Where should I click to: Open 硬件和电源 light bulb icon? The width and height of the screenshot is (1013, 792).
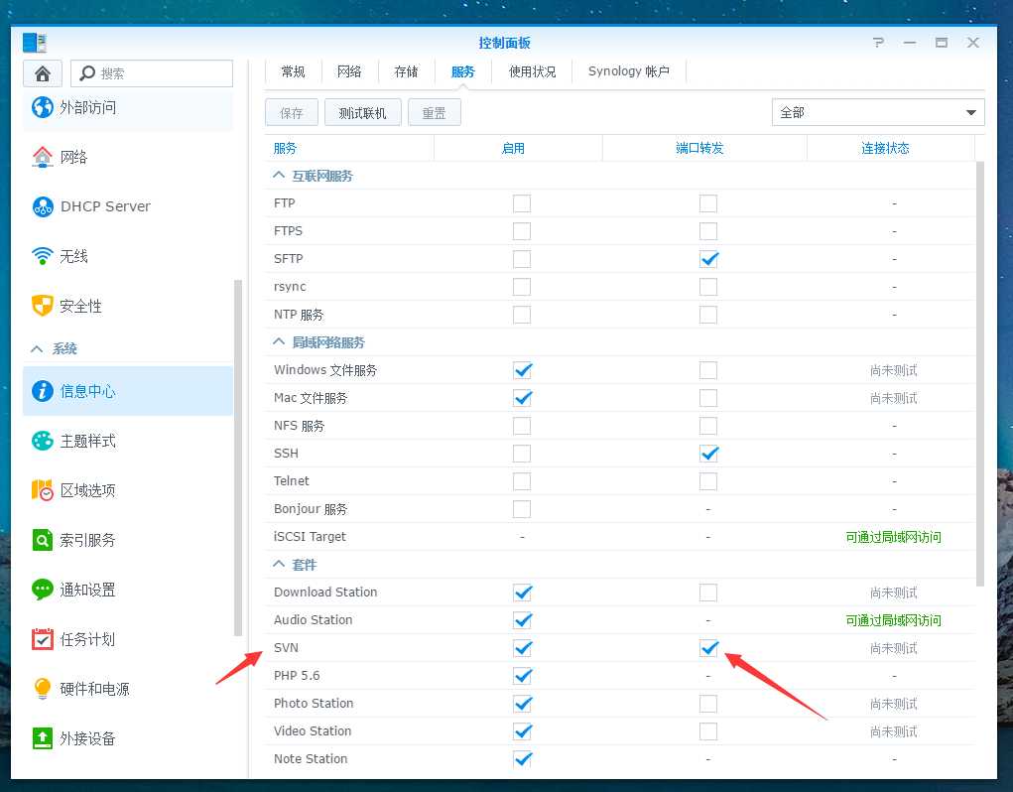point(43,689)
